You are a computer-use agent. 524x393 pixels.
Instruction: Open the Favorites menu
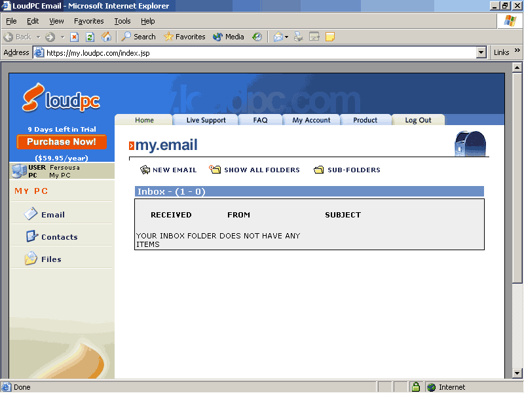(x=88, y=21)
